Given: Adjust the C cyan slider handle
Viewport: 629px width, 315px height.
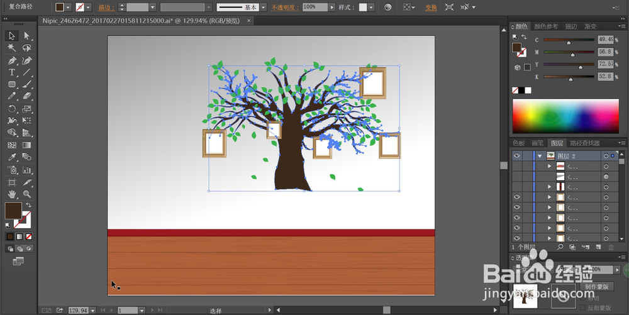Looking at the screenshot, I should (569, 42).
